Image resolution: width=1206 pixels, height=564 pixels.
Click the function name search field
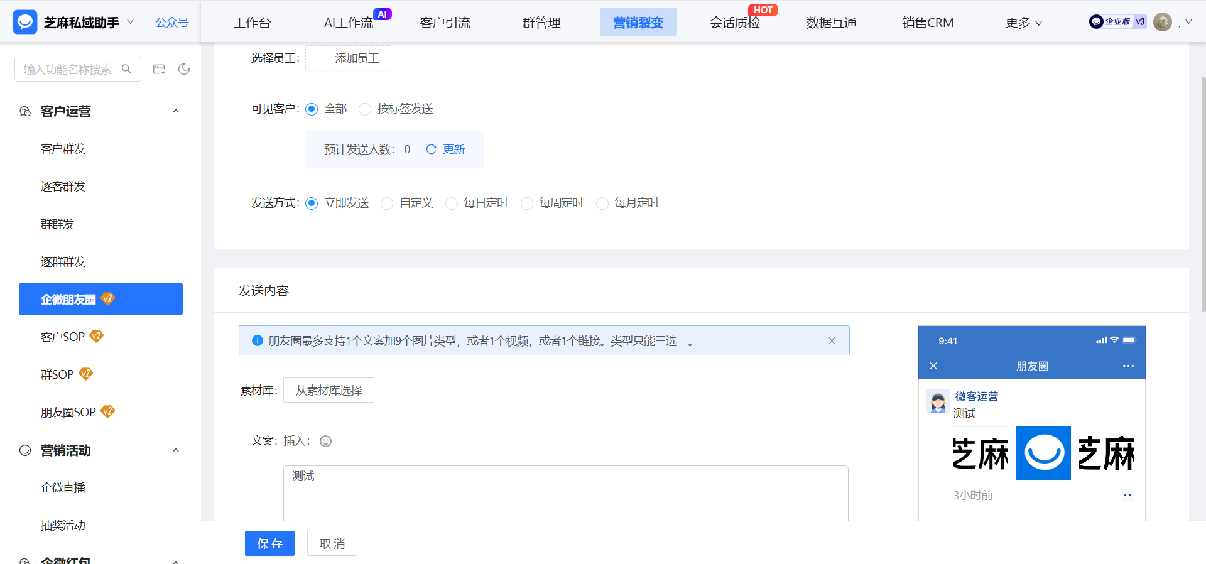pos(77,69)
